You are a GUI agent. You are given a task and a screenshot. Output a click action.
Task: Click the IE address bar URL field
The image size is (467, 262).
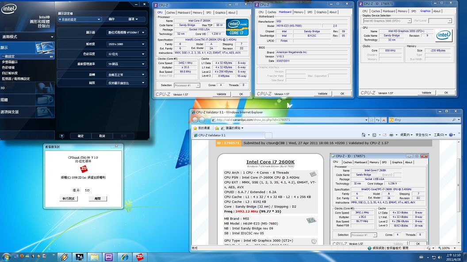[290, 120]
